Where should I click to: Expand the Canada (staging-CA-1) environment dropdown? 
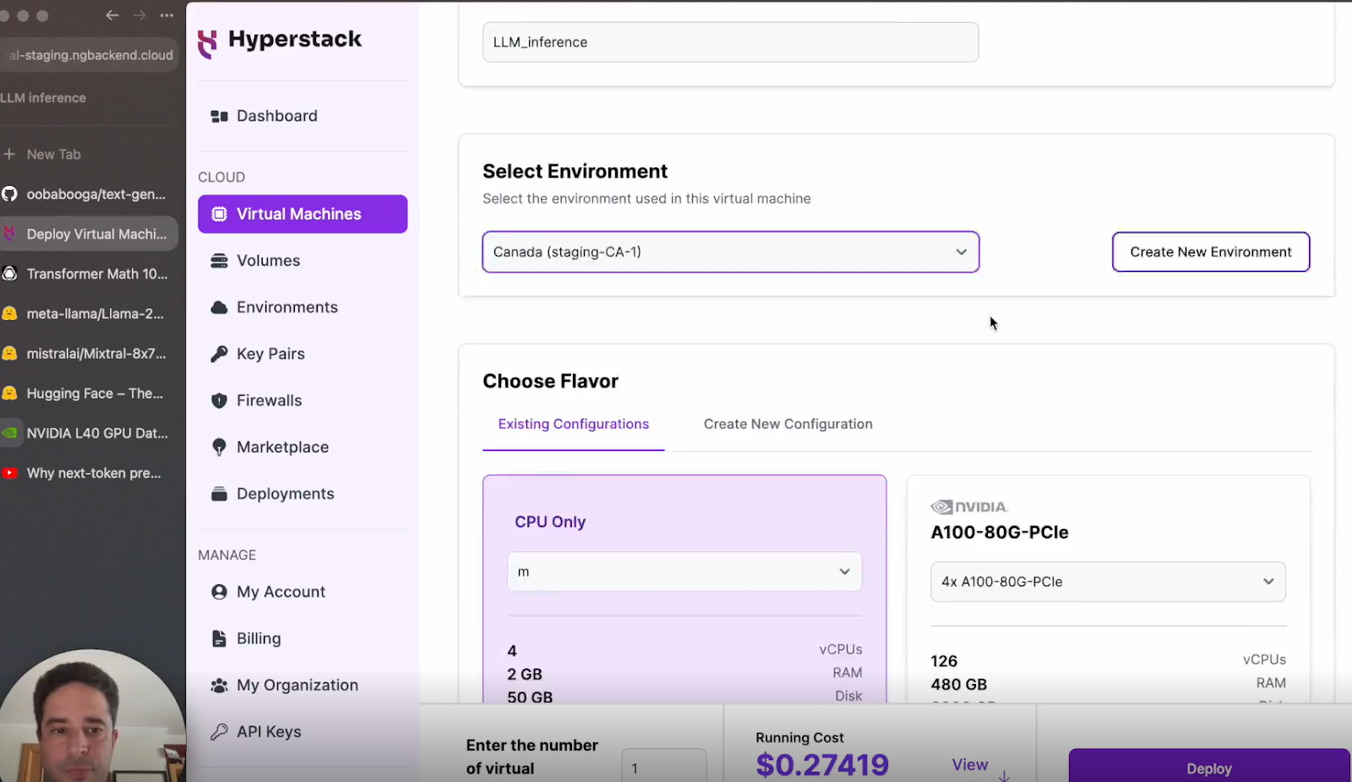click(x=730, y=253)
